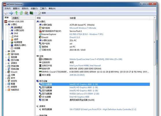
Task: Click the vertical scrollbar thumb
Action: 155,42
